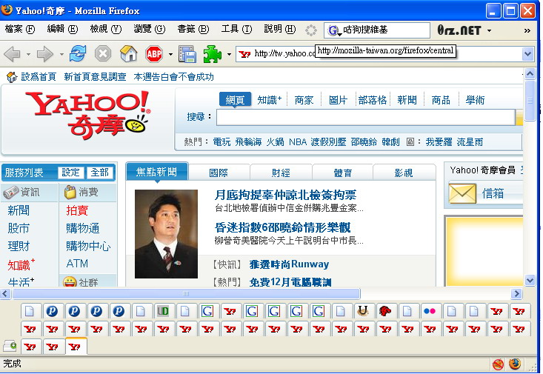The height and width of the screenshot is (374, 543).
Task: Select the 知識+ search category tab
Action: pos(270,100)
